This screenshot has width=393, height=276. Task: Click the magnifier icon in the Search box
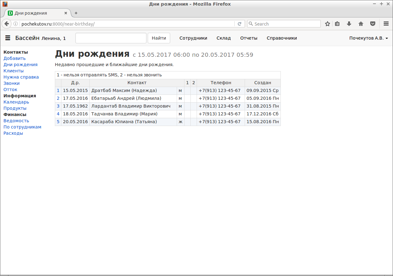[x=251, y=24]
